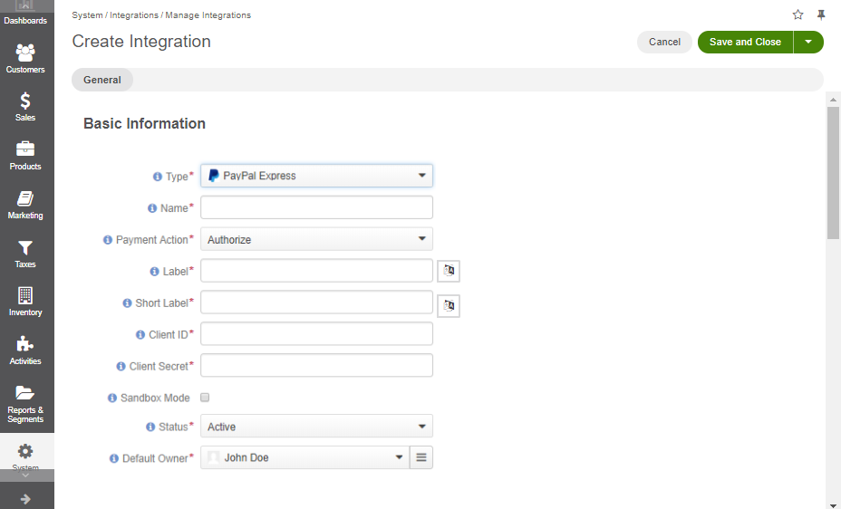Click the Save and Close button
The width and height of the screenshot is (841, 509).
coord(745,42)
